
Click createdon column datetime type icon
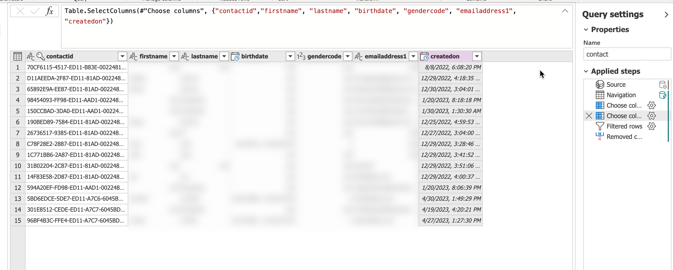[x=424, y=56]
